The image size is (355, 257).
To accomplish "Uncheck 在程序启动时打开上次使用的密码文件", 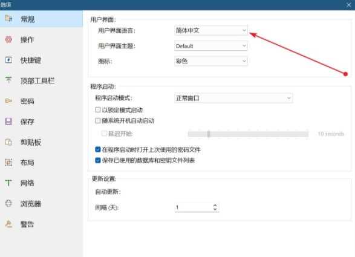I will [x=98, y=149].
